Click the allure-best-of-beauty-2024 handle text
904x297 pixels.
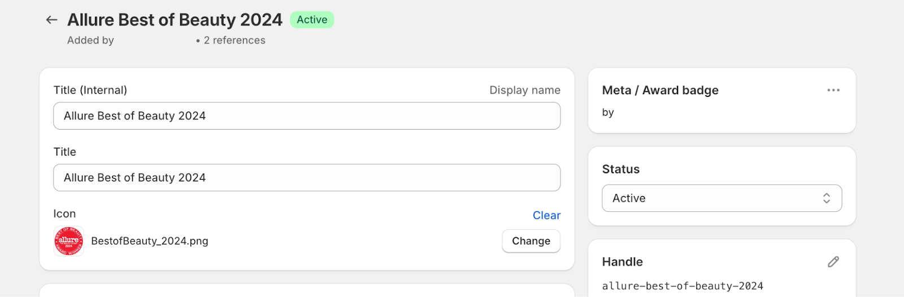(683, 286)
